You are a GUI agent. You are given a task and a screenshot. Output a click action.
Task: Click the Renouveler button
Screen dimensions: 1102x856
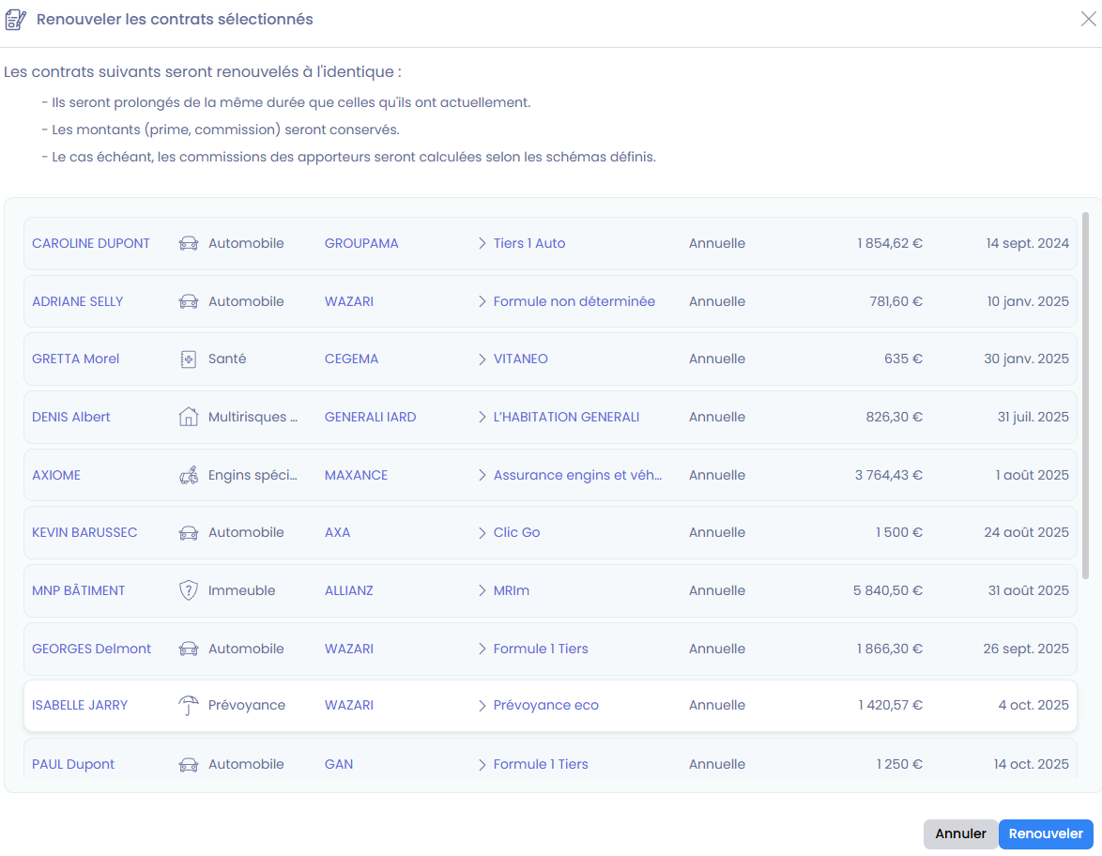click(x=1046, y=834)
